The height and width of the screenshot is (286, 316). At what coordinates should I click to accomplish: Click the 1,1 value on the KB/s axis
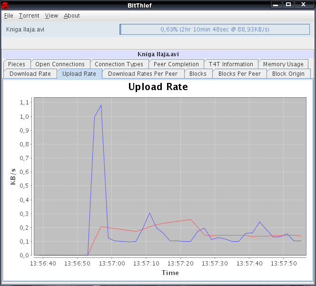[x=24, y=102]
